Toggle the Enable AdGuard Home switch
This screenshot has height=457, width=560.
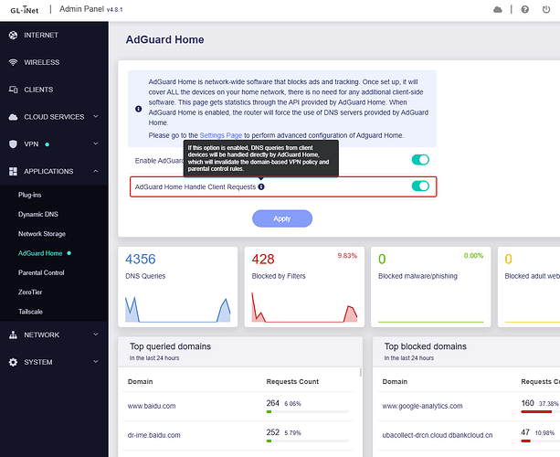[x=420, y=160]
